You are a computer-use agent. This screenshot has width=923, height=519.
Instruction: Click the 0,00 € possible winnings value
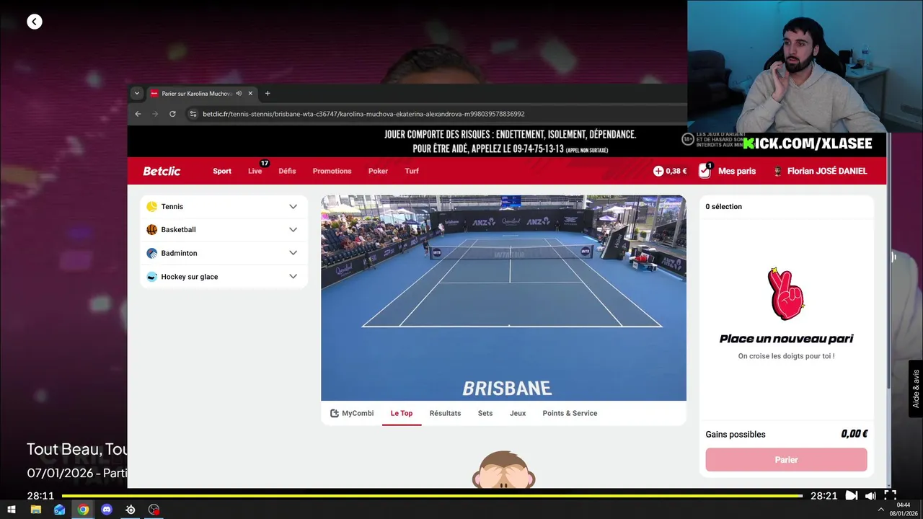coord(854,434)
